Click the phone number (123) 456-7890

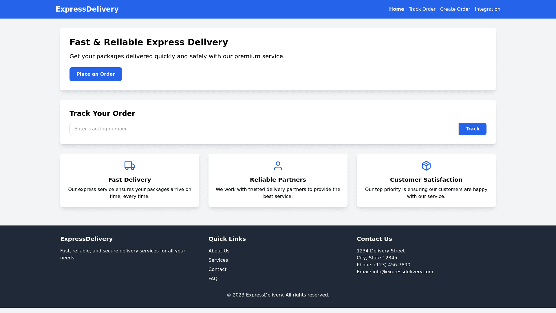tap(392, 265)
